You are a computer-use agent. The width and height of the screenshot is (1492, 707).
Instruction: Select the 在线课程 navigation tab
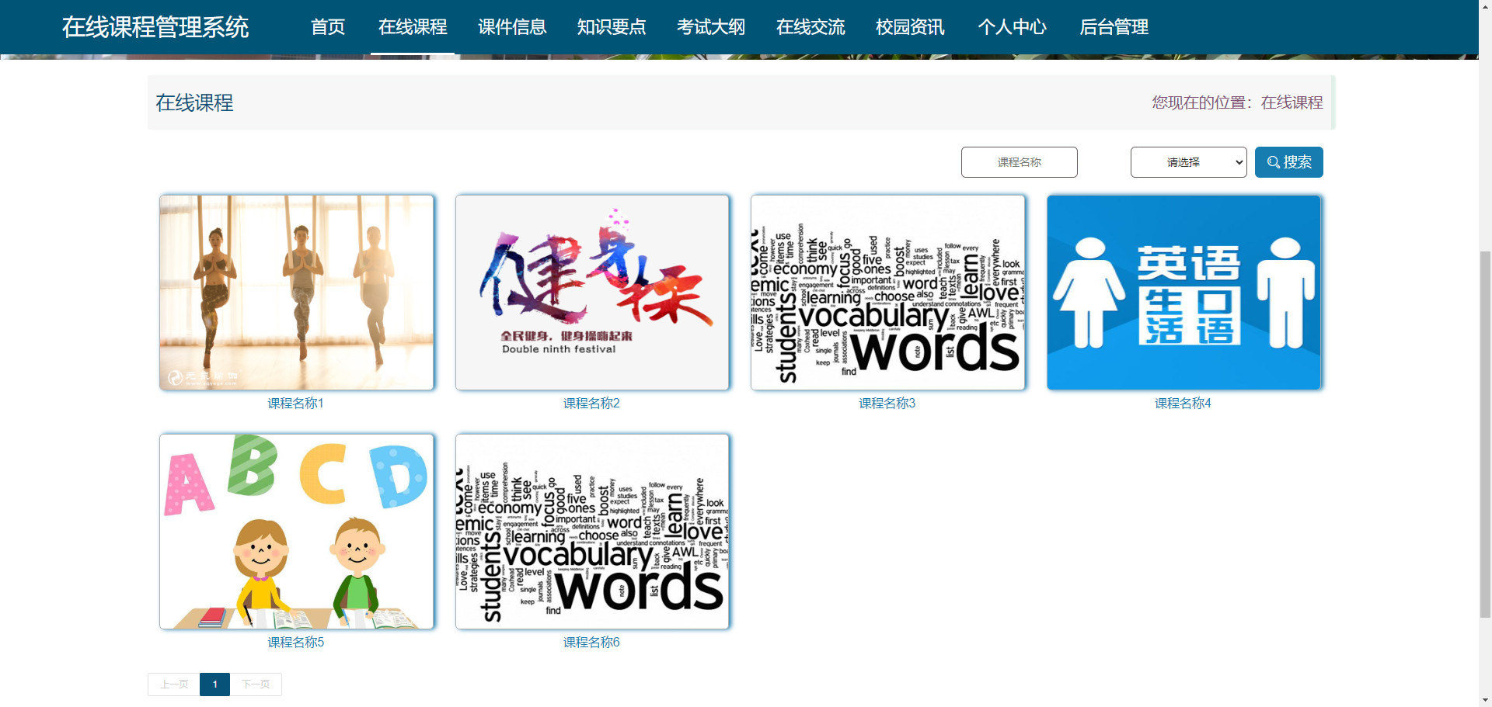[413, 27]
